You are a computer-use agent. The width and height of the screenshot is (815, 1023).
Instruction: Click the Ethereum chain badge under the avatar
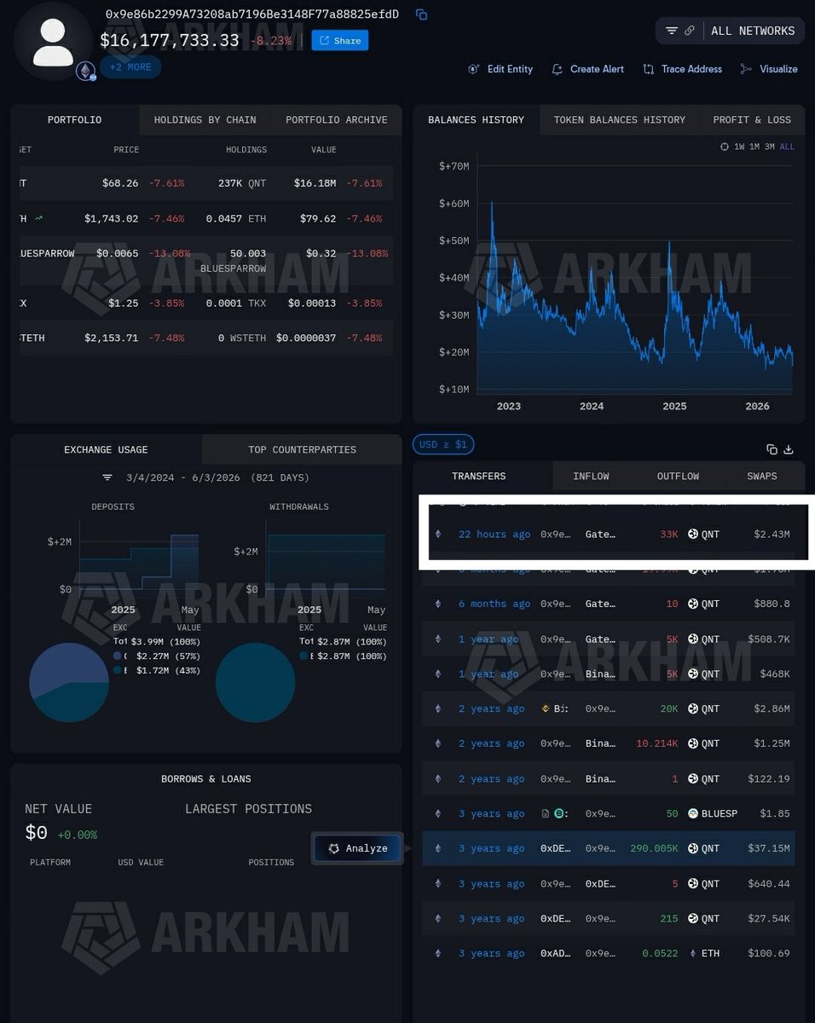pyautogui.click(x=85, y=71)
